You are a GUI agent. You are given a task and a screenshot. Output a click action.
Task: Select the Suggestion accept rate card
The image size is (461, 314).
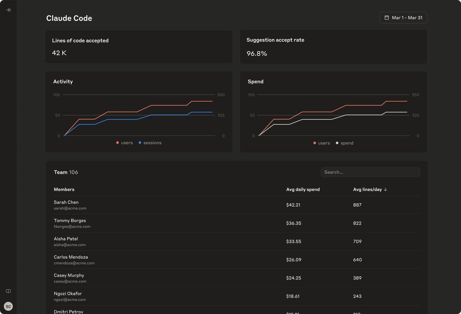[x=333, y=47]
